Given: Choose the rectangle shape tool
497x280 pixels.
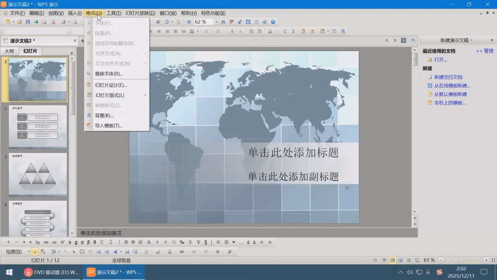Looking at the screenshot, I should 82,251.
